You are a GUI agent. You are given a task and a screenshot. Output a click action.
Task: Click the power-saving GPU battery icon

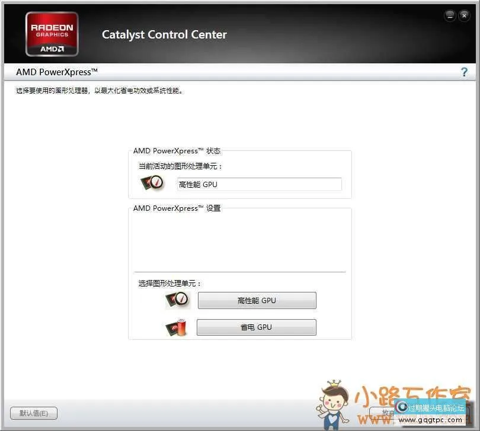click(177, 327)
